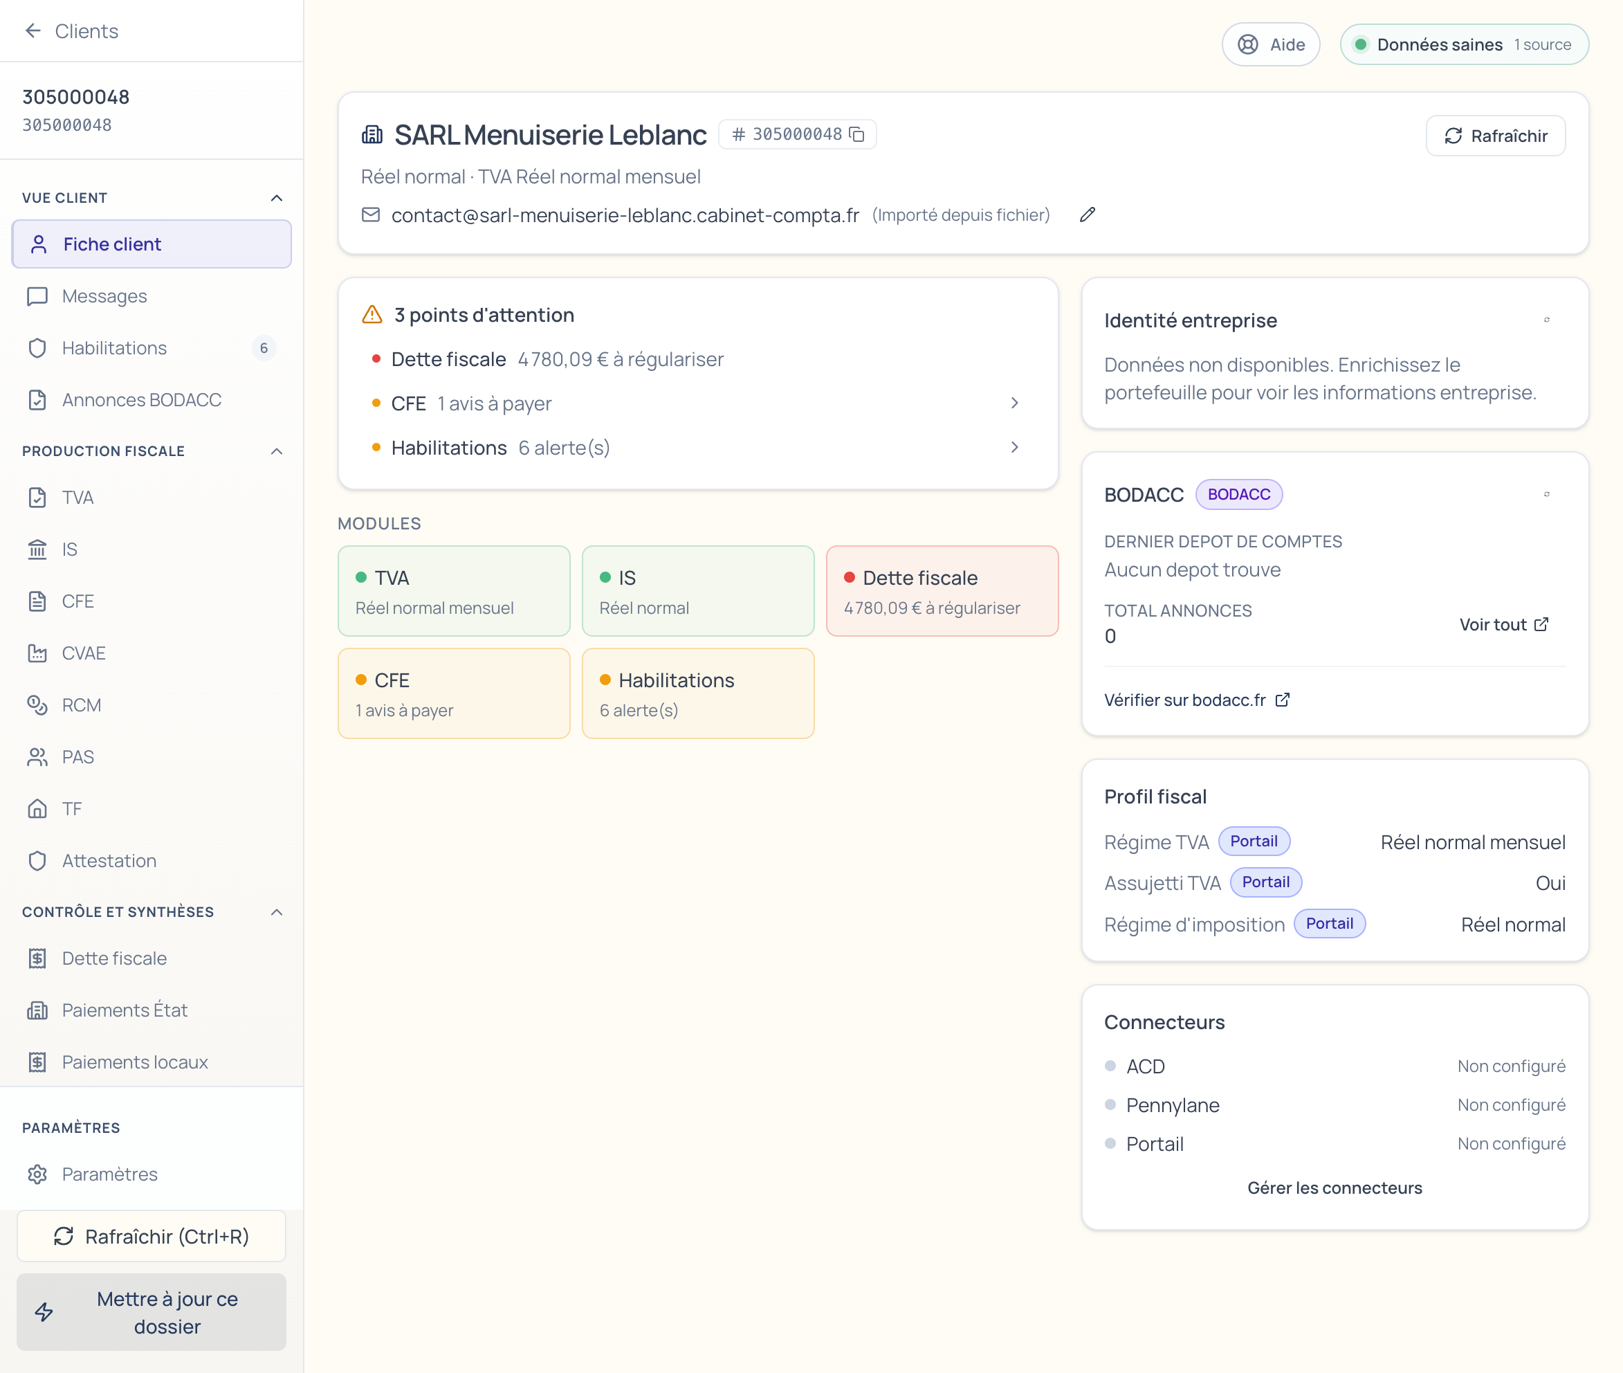Viewport: 1623px width, 1373px height.
Task: Select Fiche client in the sidebar
Action: 112,244
